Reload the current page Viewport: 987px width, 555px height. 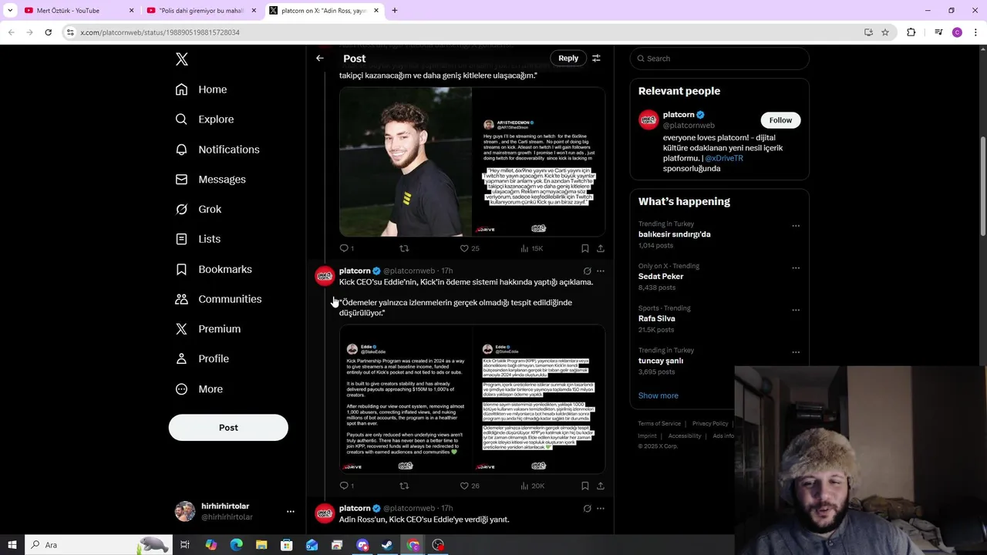[x=48, y=32]
